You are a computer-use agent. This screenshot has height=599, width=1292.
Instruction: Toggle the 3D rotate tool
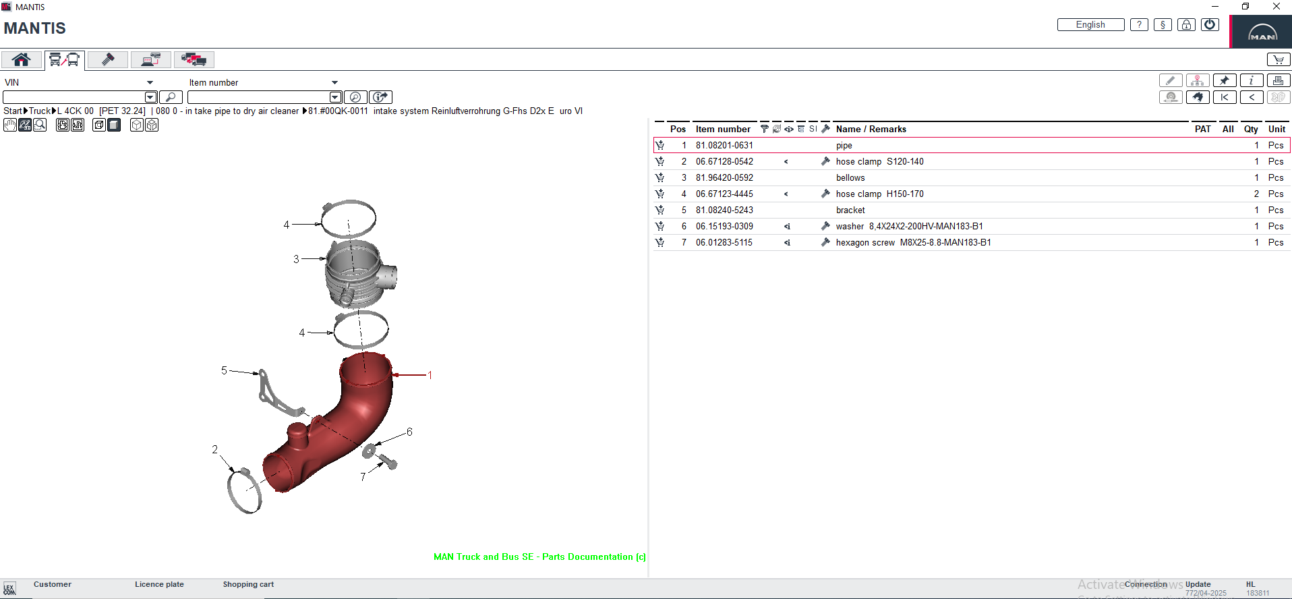(25, 125)
